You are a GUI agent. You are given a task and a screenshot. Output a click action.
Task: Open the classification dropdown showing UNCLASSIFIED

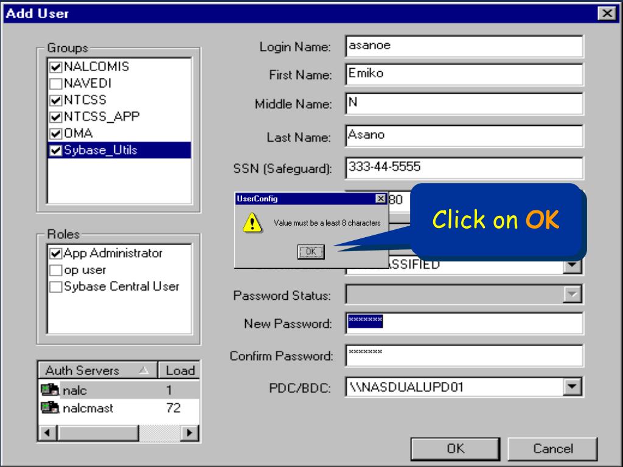[571, 265]
